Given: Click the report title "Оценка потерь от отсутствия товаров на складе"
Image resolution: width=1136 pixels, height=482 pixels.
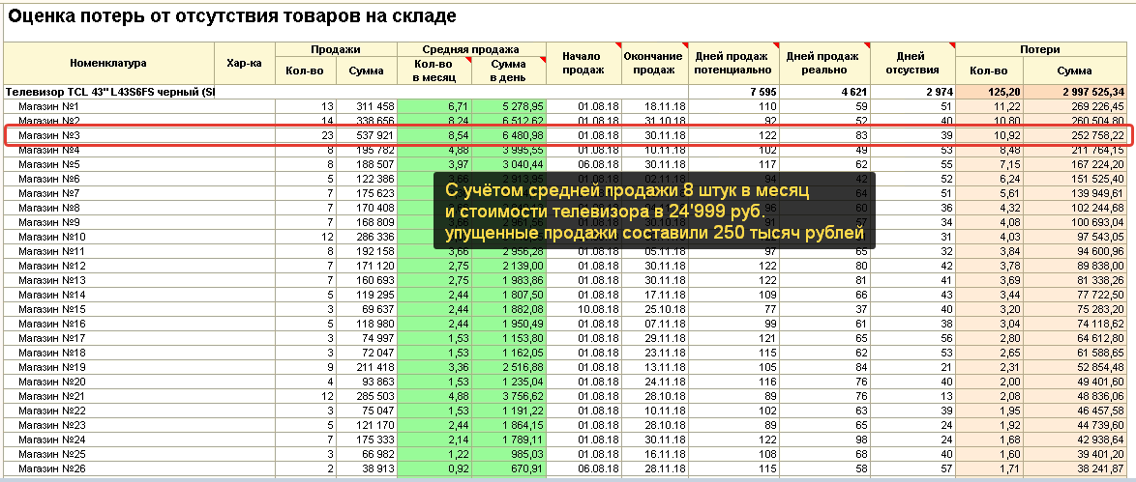Looking at the screenshot, I should coord(232,15).
